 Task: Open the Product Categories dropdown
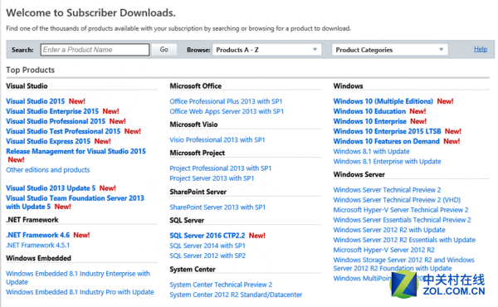pos(390,50)
